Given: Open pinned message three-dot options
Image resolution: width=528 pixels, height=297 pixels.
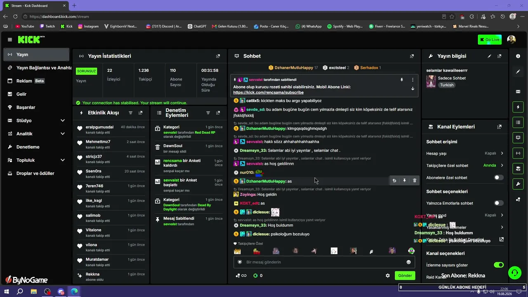Looking at the screenshot, I should pos(412,80).
